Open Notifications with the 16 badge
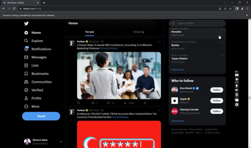This screenshot has height=148, width=251. (x=38, y=49)
